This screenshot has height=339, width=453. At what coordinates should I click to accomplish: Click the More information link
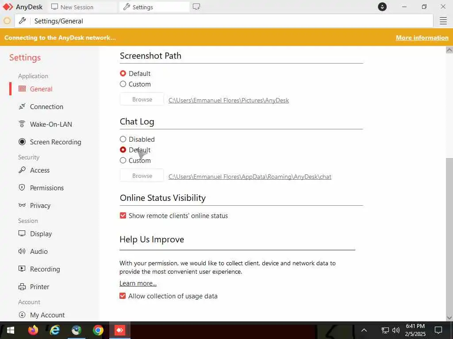(422, 38)
